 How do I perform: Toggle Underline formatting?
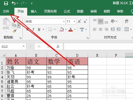click(39, 29)
